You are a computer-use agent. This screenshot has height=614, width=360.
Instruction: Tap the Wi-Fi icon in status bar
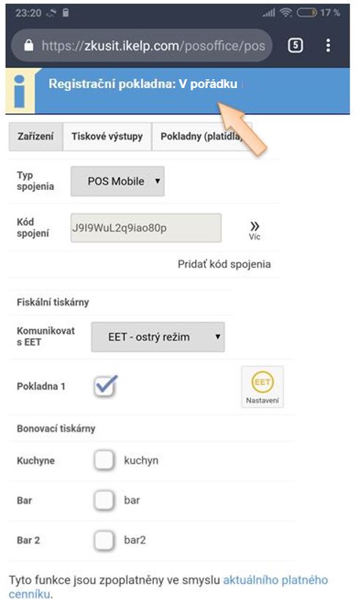pos(286,12)
